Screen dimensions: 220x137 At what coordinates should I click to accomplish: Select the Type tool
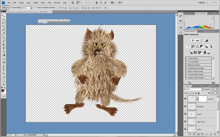tap(3, 69)
